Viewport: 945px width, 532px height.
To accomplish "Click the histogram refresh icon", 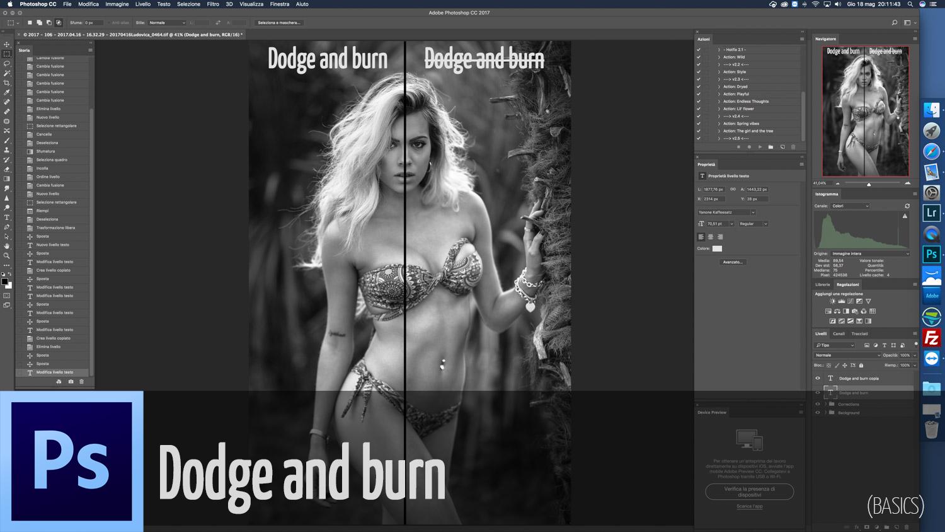I will (x=907, y=206).
